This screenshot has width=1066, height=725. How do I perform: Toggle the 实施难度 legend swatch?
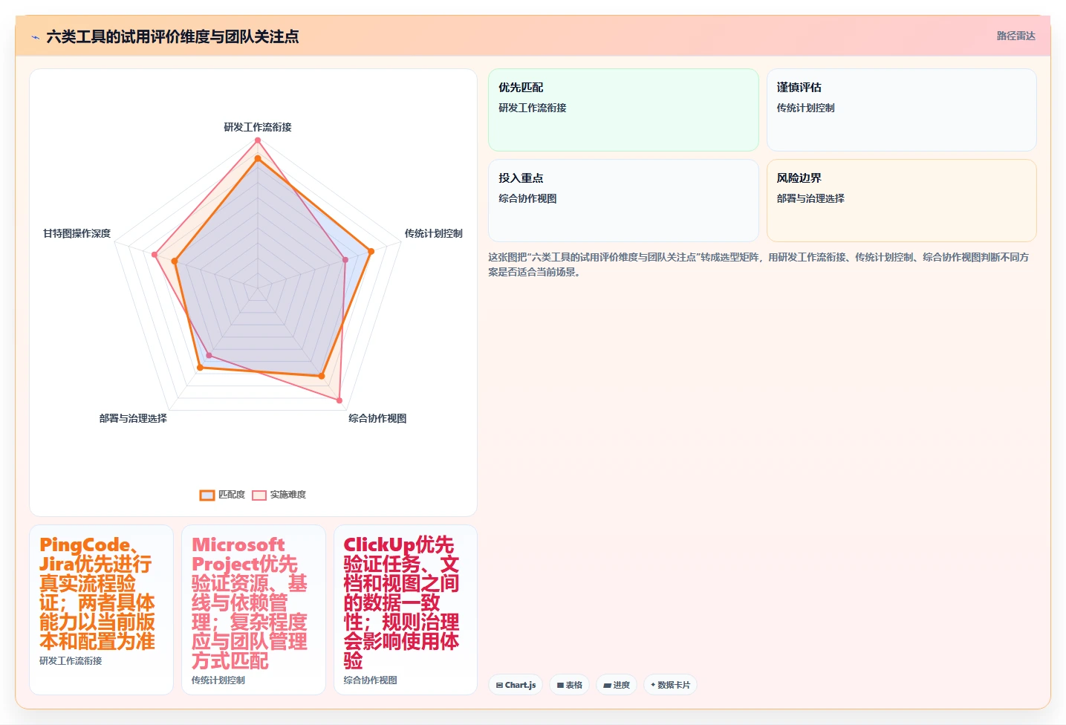click(x=259, y=495)
